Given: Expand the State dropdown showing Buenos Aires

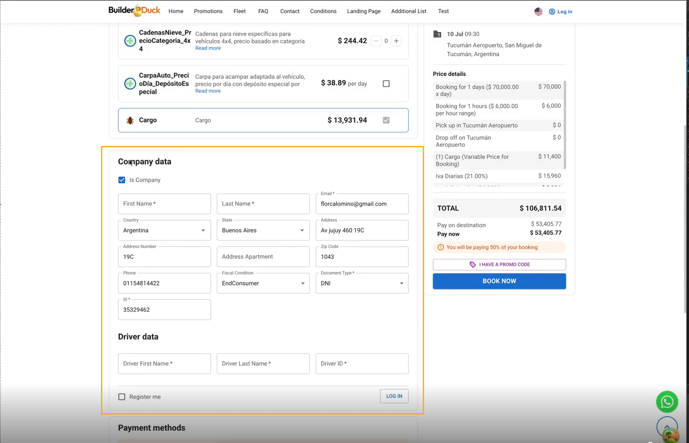Looking at the screenshot, I should point(263,231).
